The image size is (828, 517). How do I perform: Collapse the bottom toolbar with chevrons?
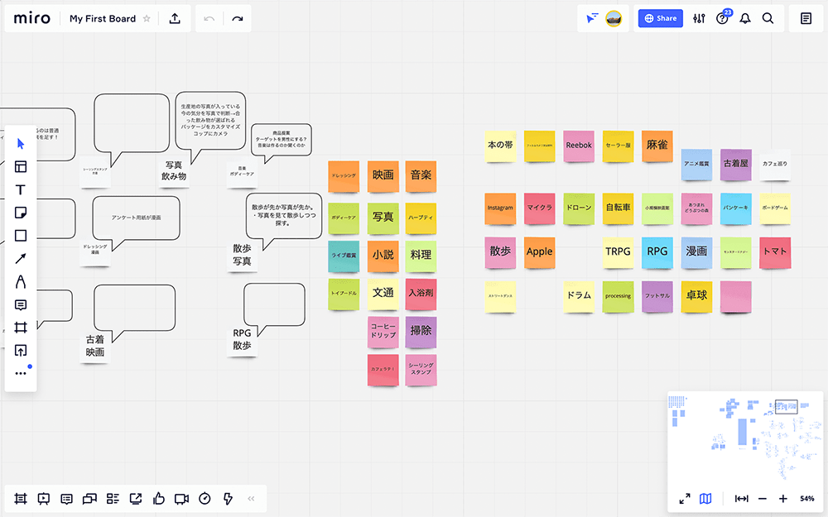pos(252,499)
